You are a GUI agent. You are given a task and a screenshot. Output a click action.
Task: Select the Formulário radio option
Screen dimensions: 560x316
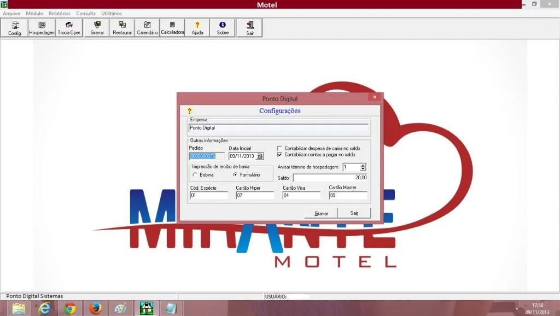tap(235, 174)
